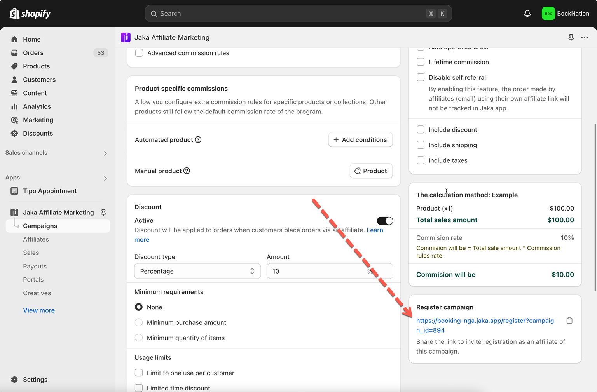597x392 pixels.
Task: Pin the app using header pin icon
Action: [571, 37]
